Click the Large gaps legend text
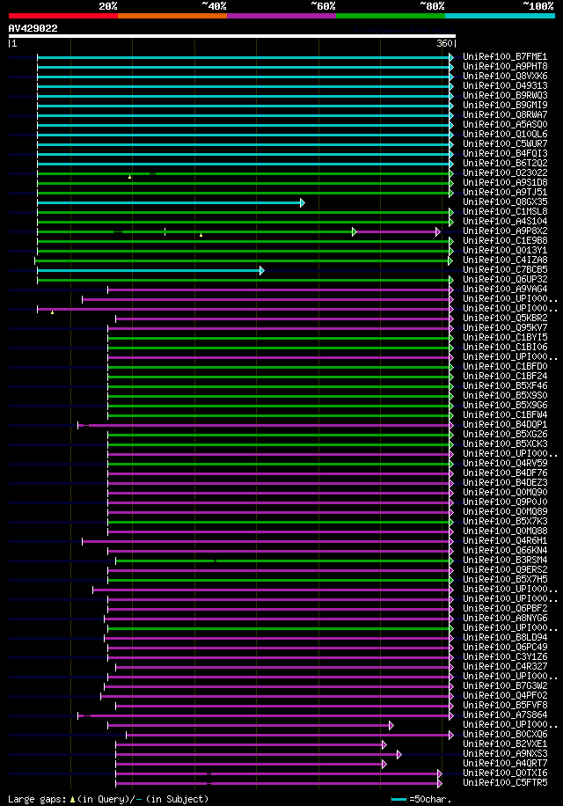Viewport: 563px width, 806px height. [108, 799]
